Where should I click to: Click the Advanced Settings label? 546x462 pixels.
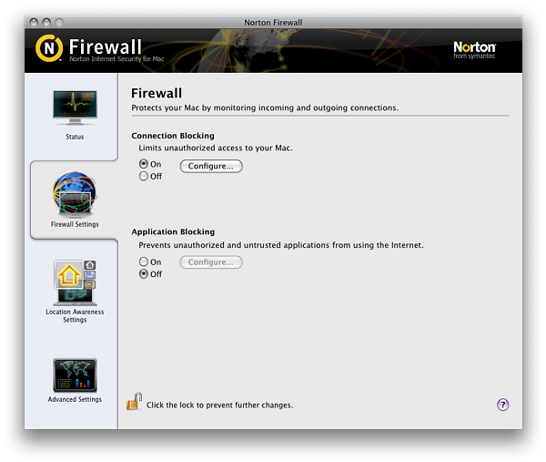(x=75, y=399)
